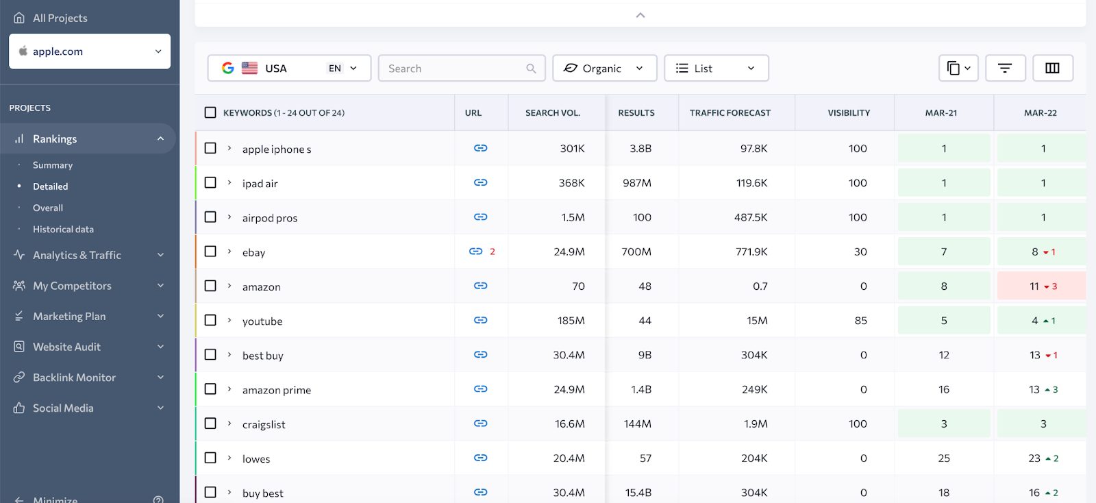Open the List view dropdown
This screenshot has height=503, width=1096.
click(717, 68)
